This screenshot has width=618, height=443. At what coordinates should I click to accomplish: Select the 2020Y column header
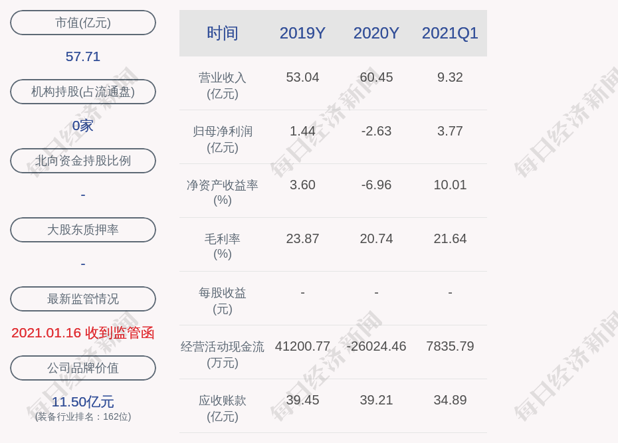tap(376, 33)
